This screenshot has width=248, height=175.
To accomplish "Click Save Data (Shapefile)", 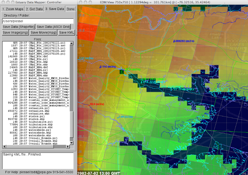I will [x=19, y=27].
